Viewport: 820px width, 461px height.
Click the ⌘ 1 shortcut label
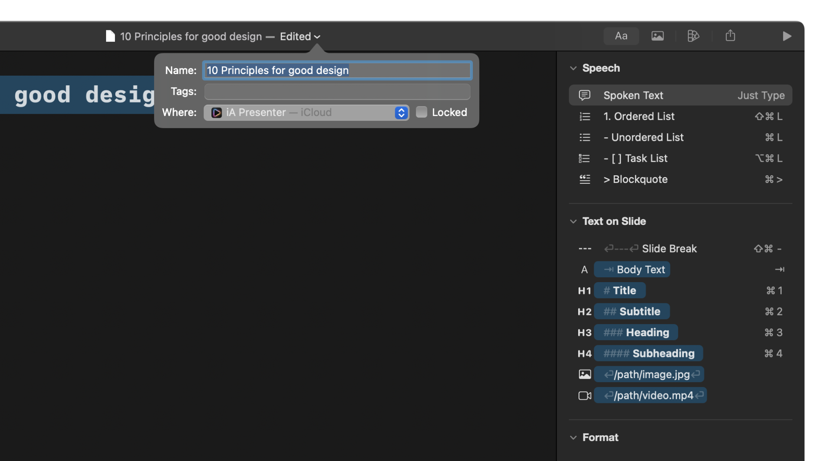coord(774,291)
